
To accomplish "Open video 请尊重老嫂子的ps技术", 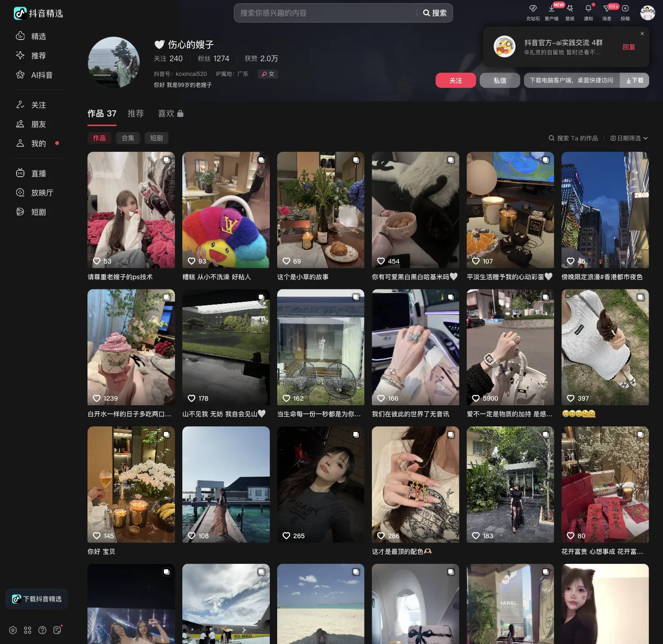I will (131, 210).
